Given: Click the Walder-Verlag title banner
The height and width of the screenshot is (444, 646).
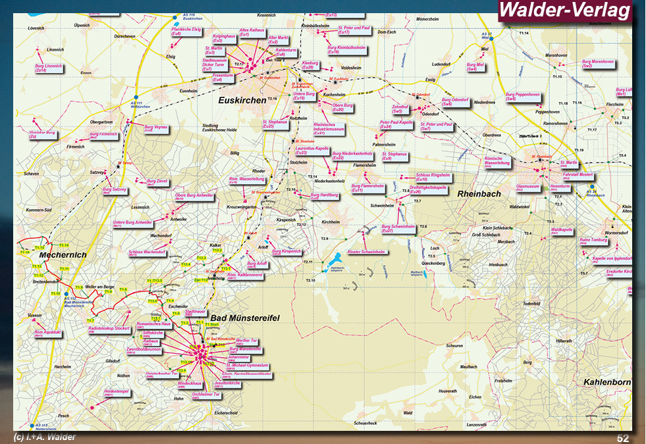Looking at the screenshot, I should [x=564, y=11].
